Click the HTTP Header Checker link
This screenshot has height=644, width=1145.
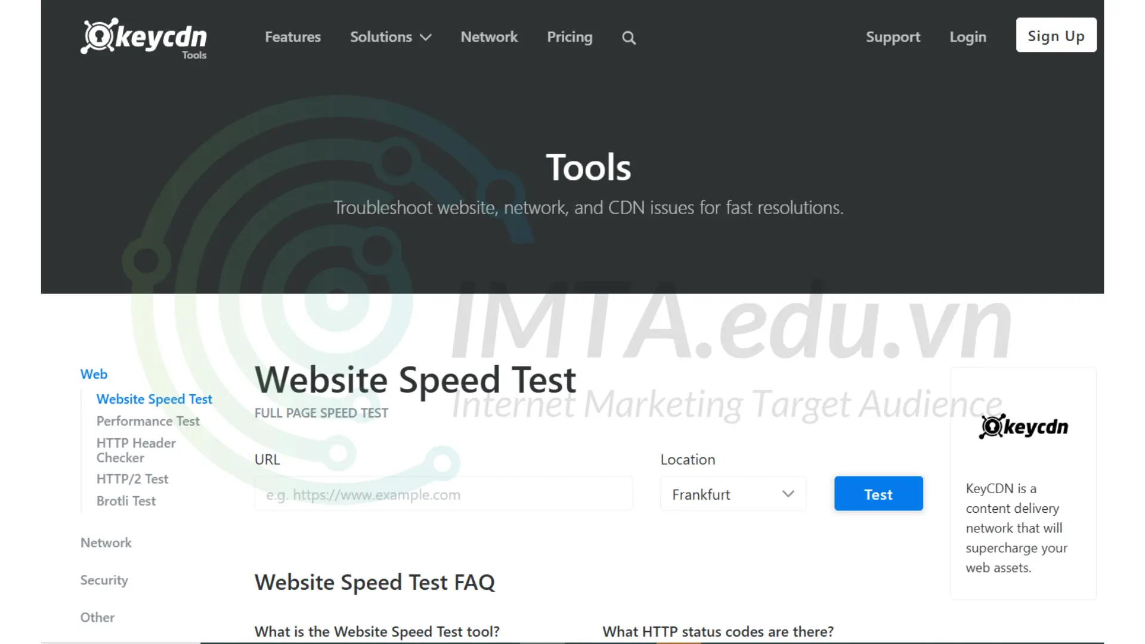136,450
